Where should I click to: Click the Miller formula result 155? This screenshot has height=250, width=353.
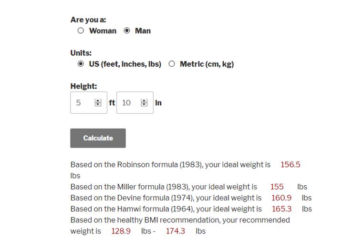[277, 187]
